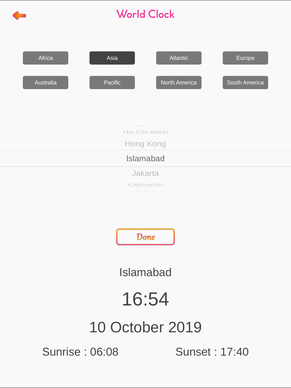This screenshot has height=388, width=291.
Task: Choose Jakarta from the city wheel
Action: coord(145,173)
